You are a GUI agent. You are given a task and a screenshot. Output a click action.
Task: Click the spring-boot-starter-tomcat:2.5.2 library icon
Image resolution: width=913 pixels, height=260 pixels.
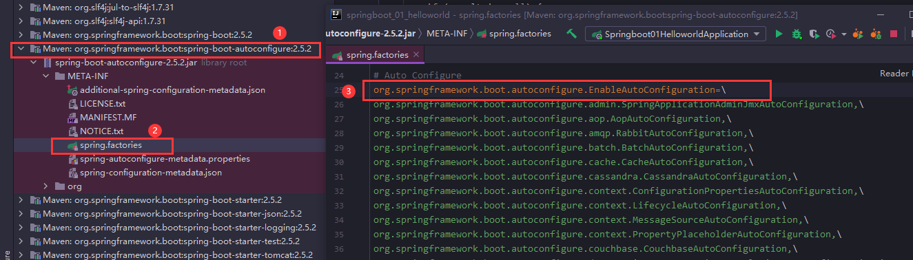coord(34,255)
